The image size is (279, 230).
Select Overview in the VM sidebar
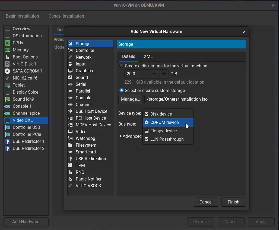click(26, 29)
